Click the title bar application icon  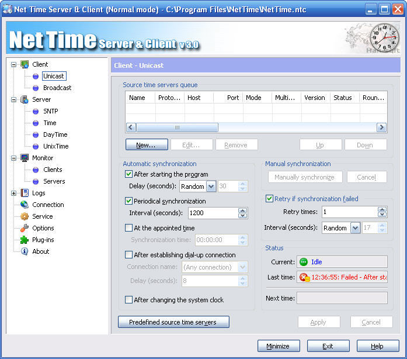(x=7, y=9)
